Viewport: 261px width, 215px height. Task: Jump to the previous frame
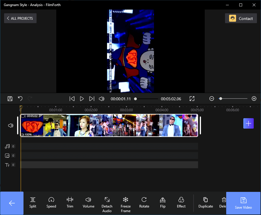tap(72, 99)
